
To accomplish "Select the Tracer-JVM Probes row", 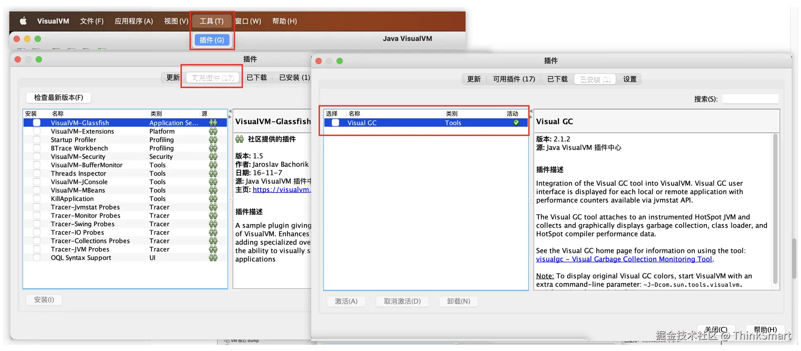I will pos(125,249).
